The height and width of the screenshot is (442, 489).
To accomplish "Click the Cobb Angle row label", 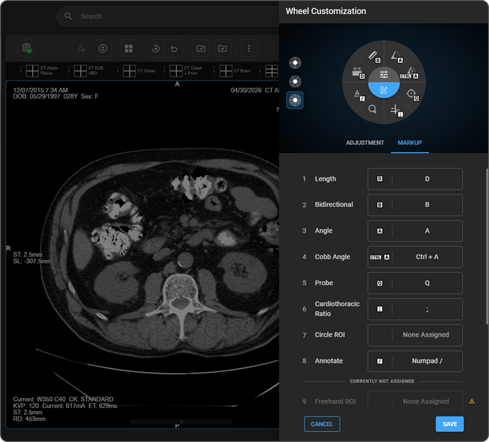I will 332,257.
